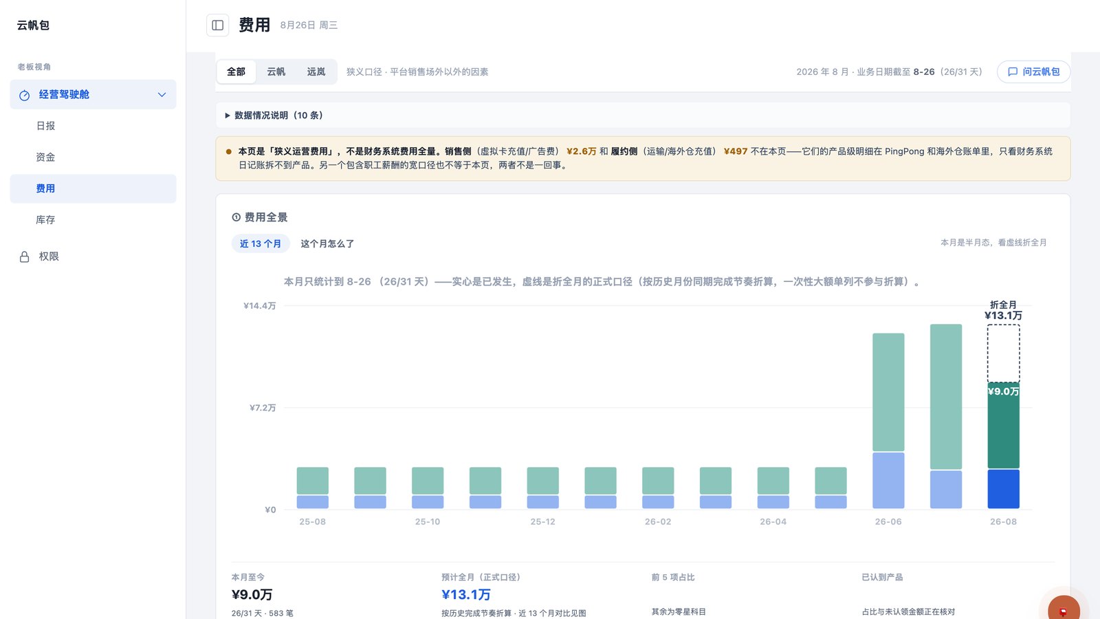
Task: Collapse the 经营驾驶舱 chevron
Action: point(162,95)
